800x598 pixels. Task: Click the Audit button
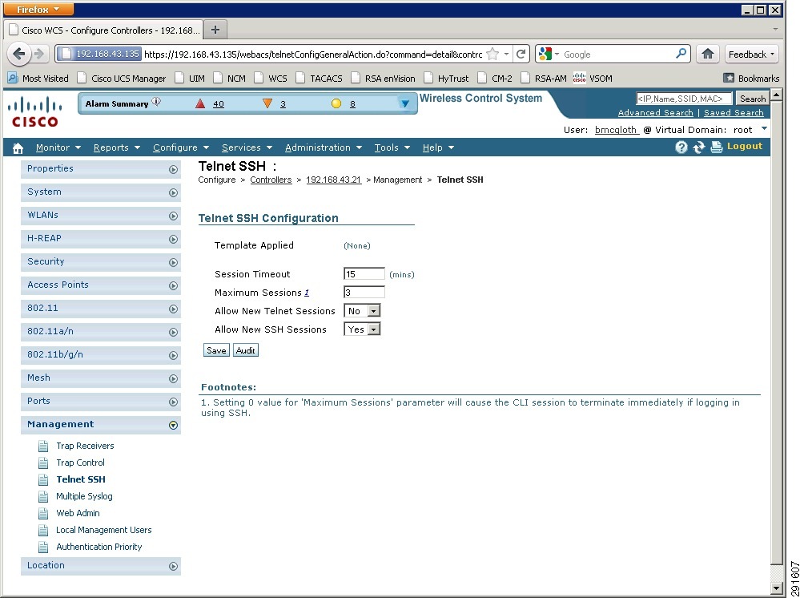(245, 350)
